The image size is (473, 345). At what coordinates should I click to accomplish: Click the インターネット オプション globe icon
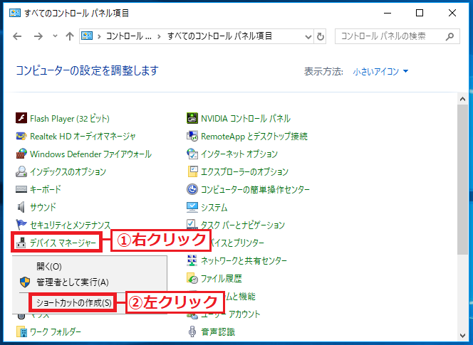click(192, 154)
